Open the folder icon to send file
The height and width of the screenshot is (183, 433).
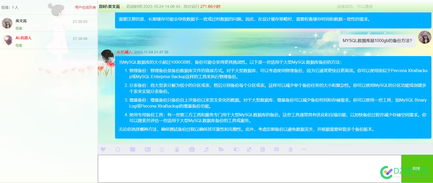click(221, 149)
